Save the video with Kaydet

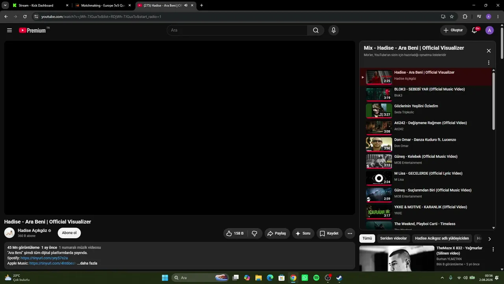pos(329,234)
